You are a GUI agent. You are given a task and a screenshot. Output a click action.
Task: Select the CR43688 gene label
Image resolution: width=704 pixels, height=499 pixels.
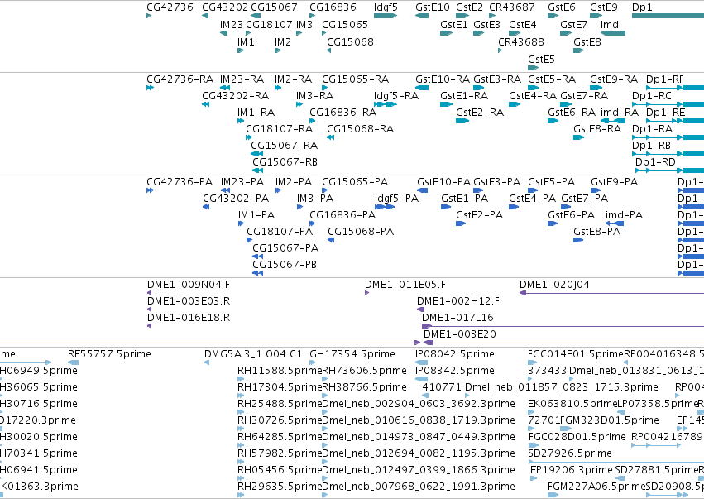click(x=521, y=41)
